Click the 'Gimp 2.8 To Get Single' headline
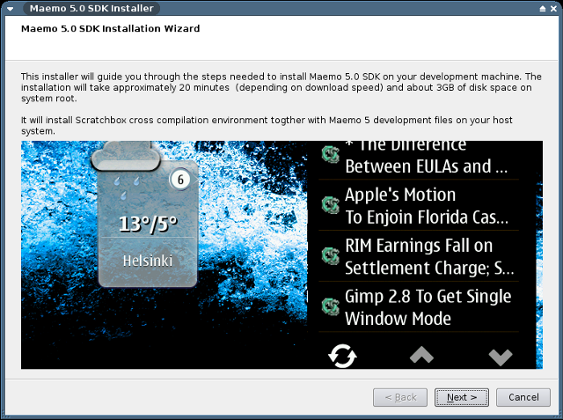 (x=428, y=297)
